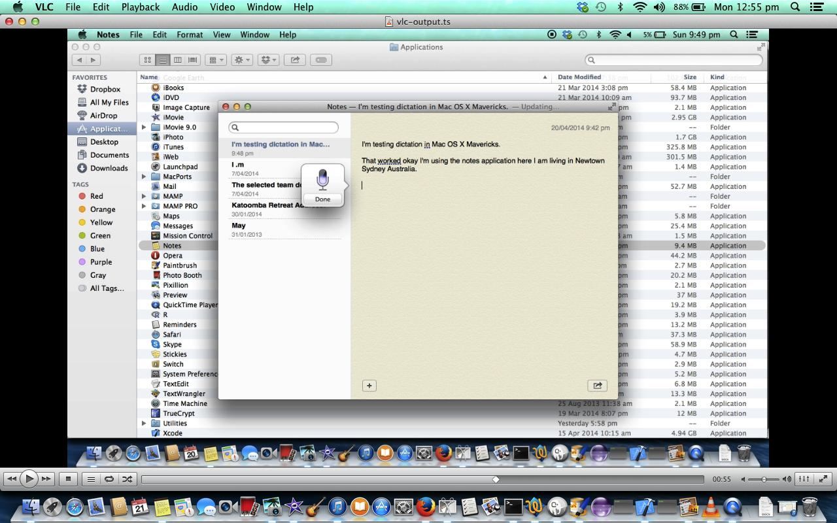Click VLC's fast-forward button

coord(46,479)
